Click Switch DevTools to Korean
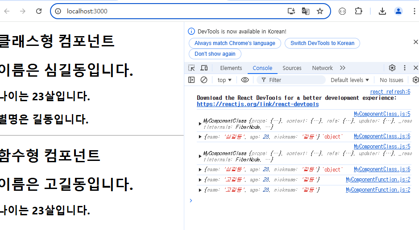The image size is (419, 230). [x=322, y=43]
